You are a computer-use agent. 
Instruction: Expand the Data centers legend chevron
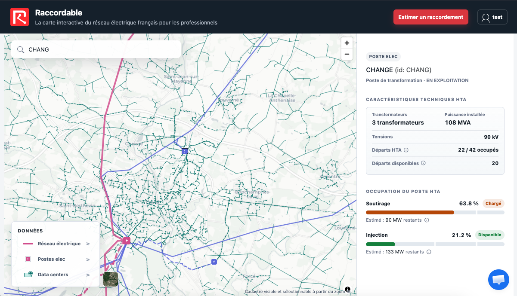[x=88, y=275]
